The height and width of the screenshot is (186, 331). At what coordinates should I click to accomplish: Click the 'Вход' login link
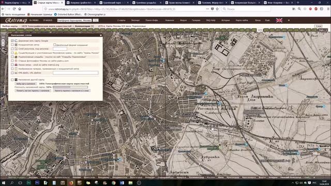click(258, 20)
